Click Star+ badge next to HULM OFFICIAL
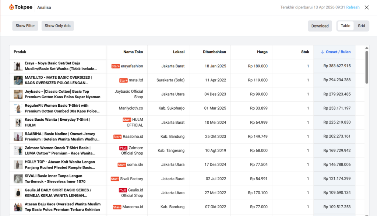 (x=127, y=120)
